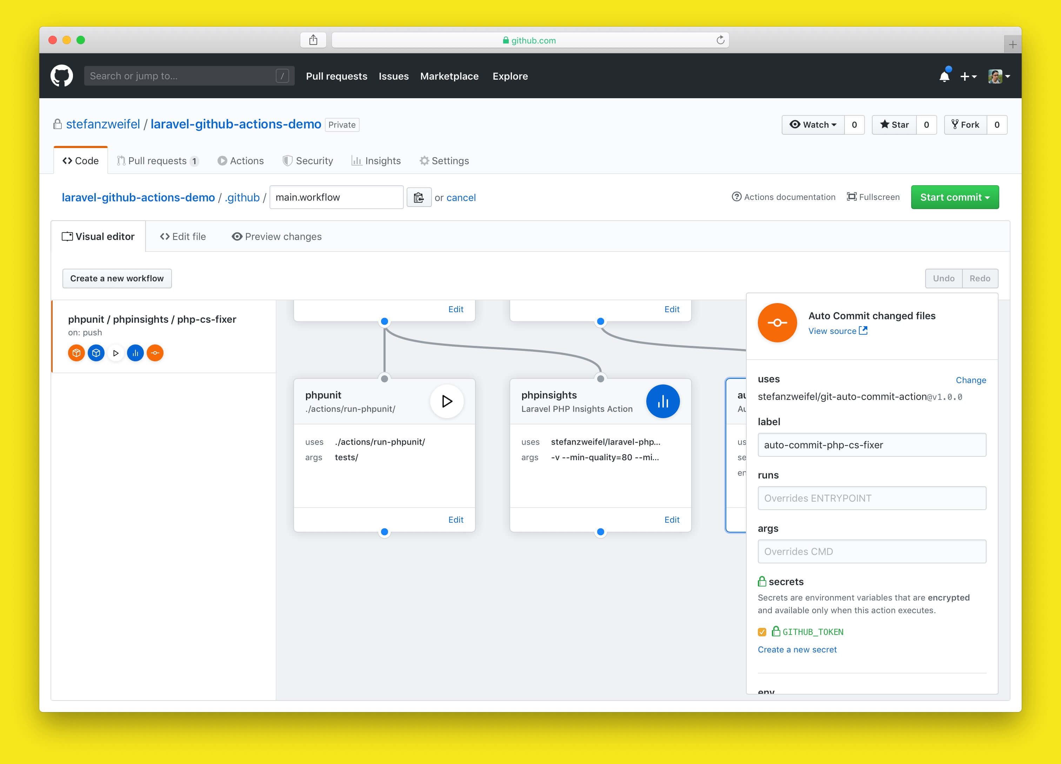
Task: Enable Fullscreen mode
Action: (x=873, y=197)
